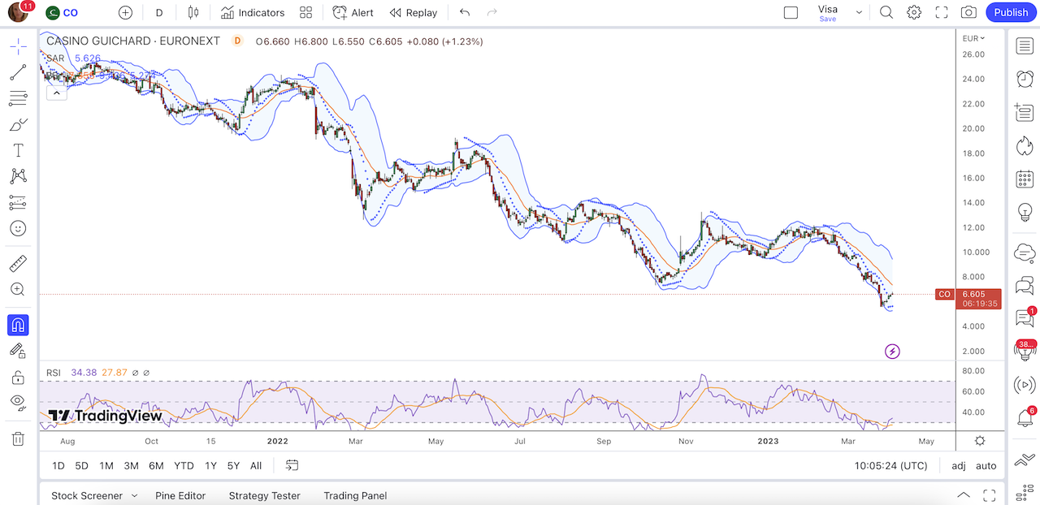Select the 5Y date range
Screen dimensions: 1040x505
click(233, 465)
